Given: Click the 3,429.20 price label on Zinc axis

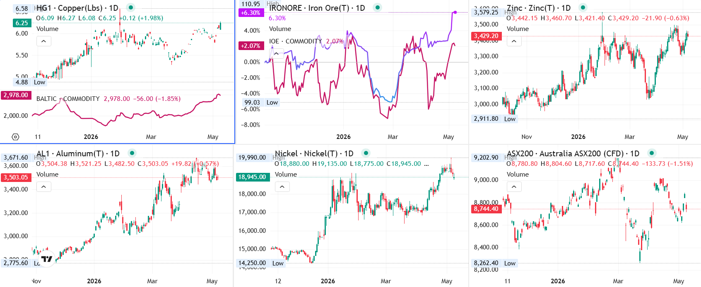Looking at the screenshot, I should click(x=487, y=36).
